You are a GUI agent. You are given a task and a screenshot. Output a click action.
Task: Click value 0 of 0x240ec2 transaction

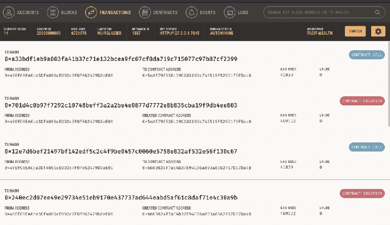coord(321,214)
